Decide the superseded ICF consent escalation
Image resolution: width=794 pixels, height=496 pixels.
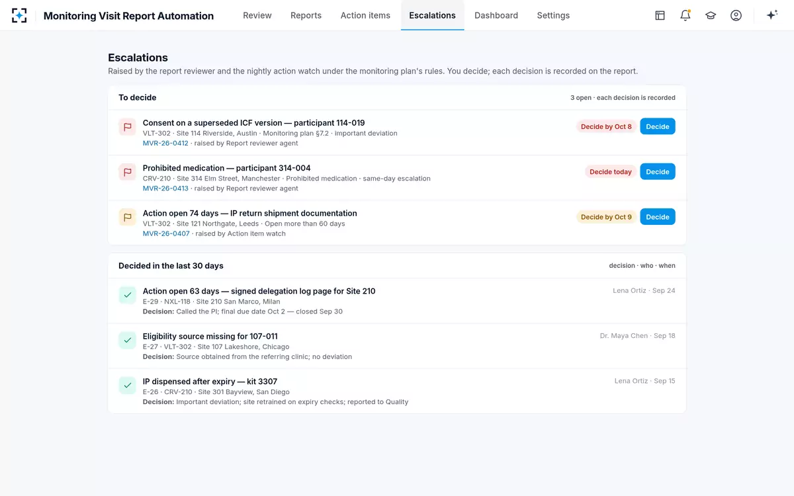point(658,126)
